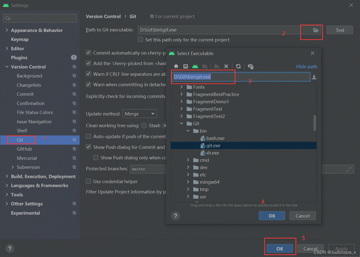
Task: Enable 'Use credential helper' checkbox
Action: pos(88,182)
